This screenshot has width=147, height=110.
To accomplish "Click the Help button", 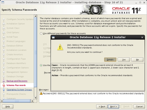I will [x=8, y=106].
